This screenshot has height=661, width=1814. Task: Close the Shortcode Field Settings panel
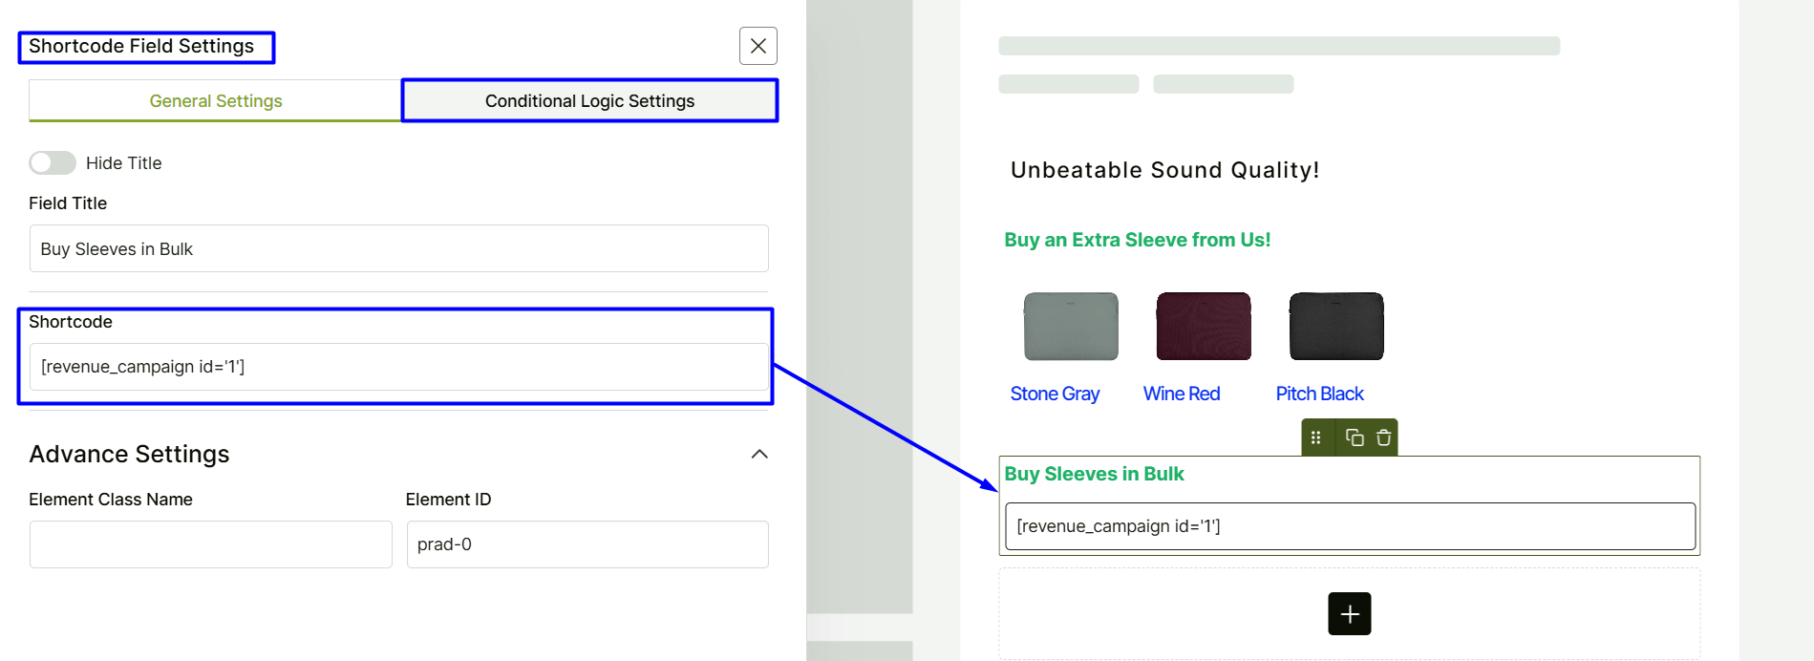[758, 46]
